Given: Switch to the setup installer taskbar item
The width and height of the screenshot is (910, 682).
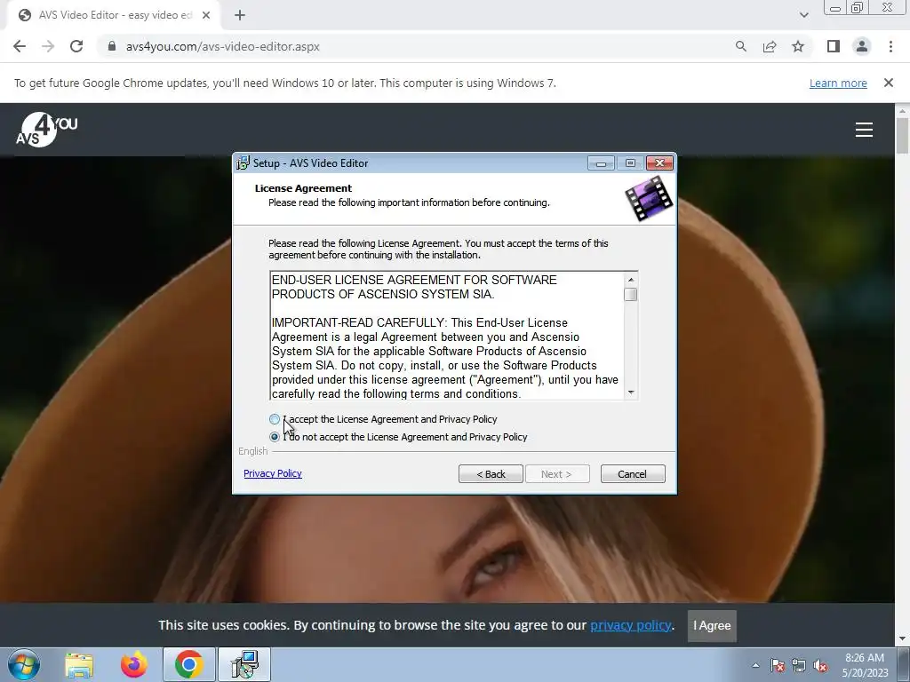Looking at the screenshot, I should pyautogui.click(x=243, y=664).
